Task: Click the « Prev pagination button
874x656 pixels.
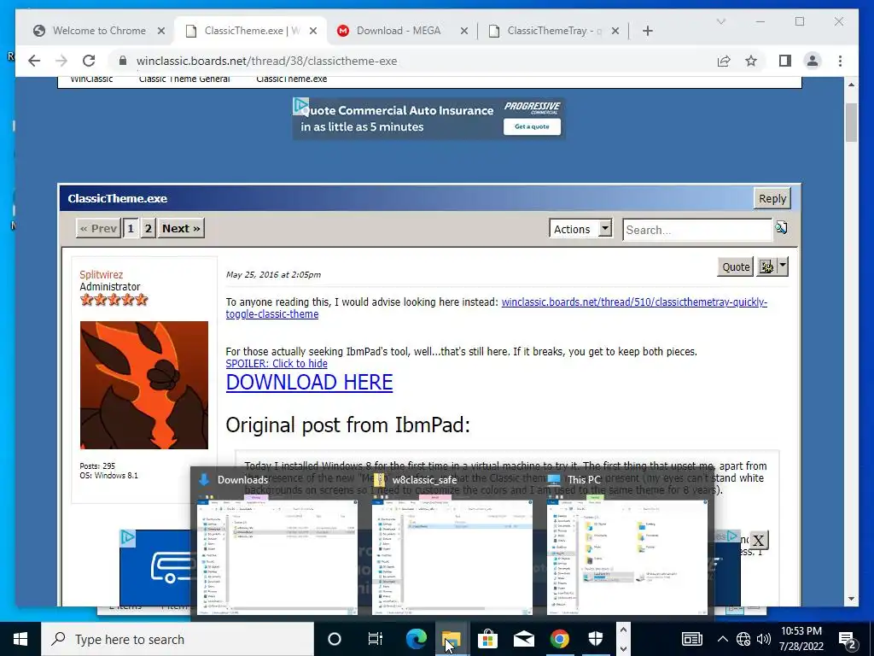Action: 98,228
